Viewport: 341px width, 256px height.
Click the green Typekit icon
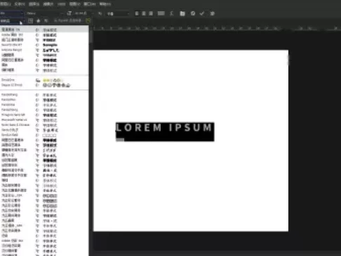coord(88,21)
